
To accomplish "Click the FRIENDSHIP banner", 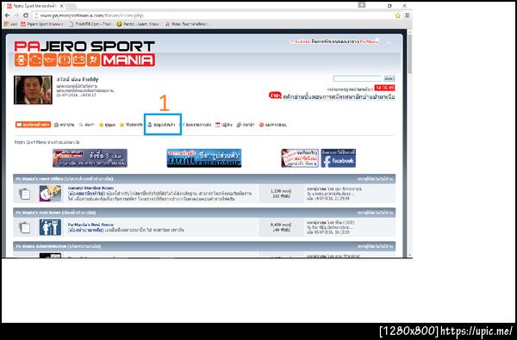I will coord(204,158).
